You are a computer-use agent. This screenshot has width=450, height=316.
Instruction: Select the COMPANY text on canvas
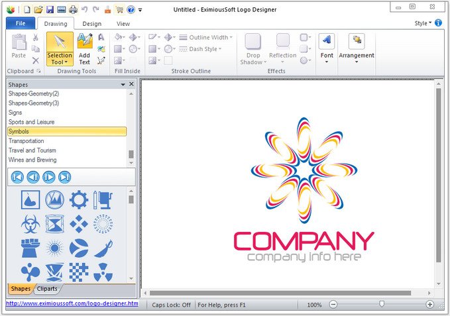coord(304,240)
